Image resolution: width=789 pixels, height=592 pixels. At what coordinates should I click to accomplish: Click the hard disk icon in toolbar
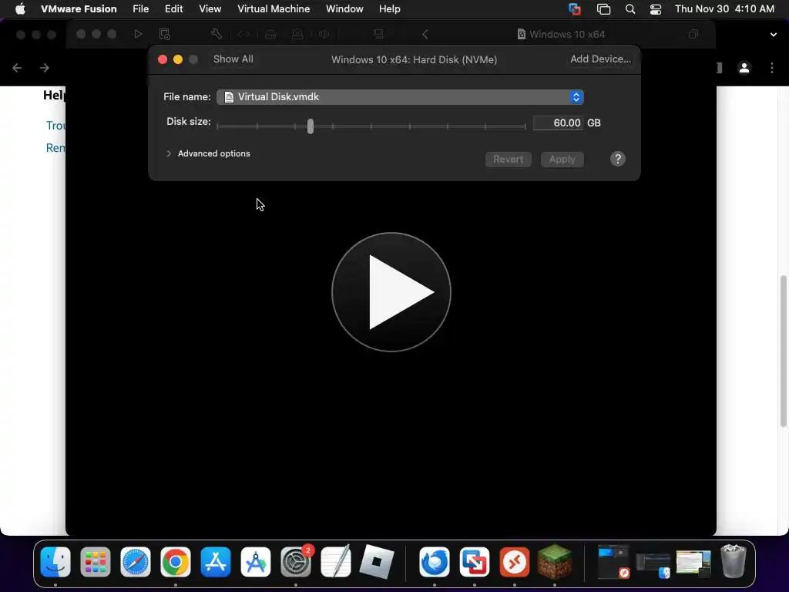tap(270, 34)
